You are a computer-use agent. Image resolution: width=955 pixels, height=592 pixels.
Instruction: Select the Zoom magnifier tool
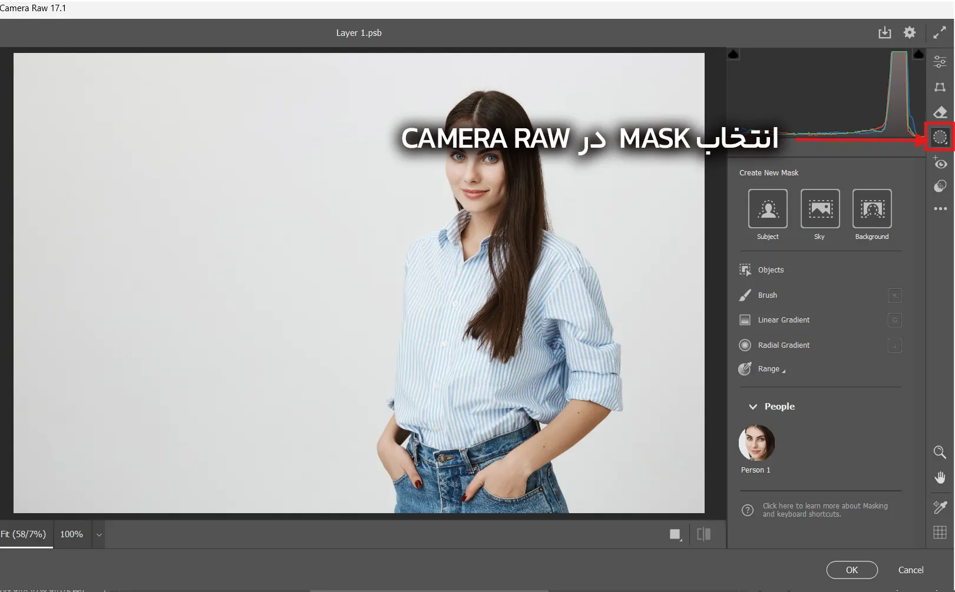click(x=940, y=452)
